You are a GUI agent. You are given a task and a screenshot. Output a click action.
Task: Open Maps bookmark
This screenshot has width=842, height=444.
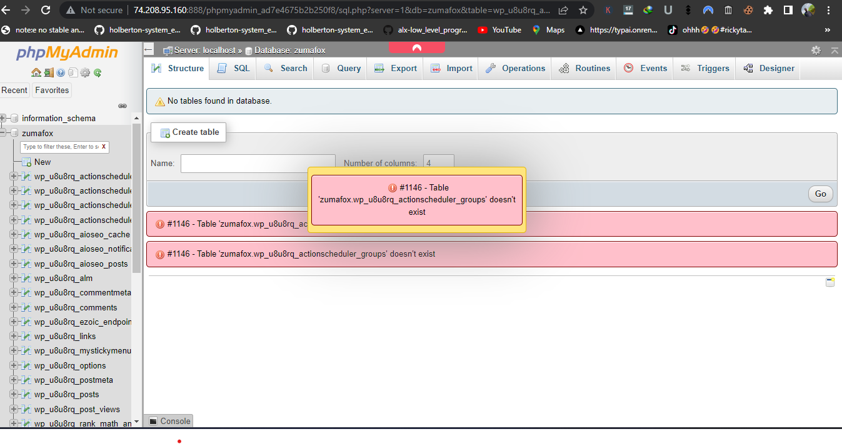[x=548, y=30]
